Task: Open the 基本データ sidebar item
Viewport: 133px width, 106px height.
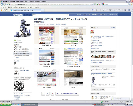Action: point(19,43)
